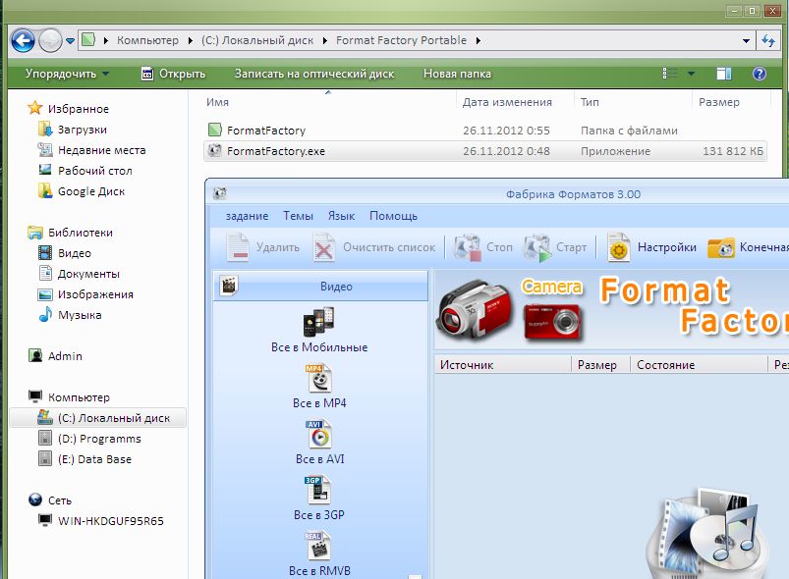Open the view options dropdown arrow

[x=692, y=74]
